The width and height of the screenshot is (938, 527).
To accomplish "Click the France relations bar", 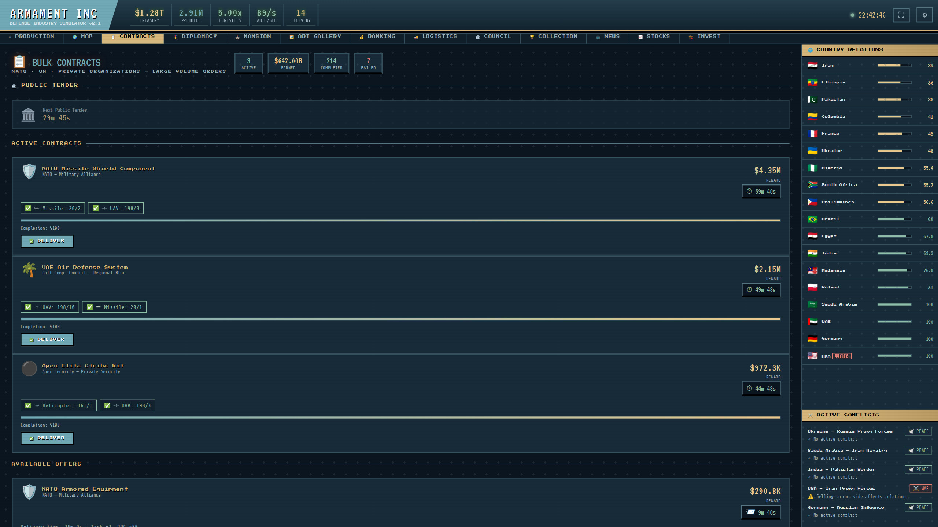I will [x=894, y=134].
